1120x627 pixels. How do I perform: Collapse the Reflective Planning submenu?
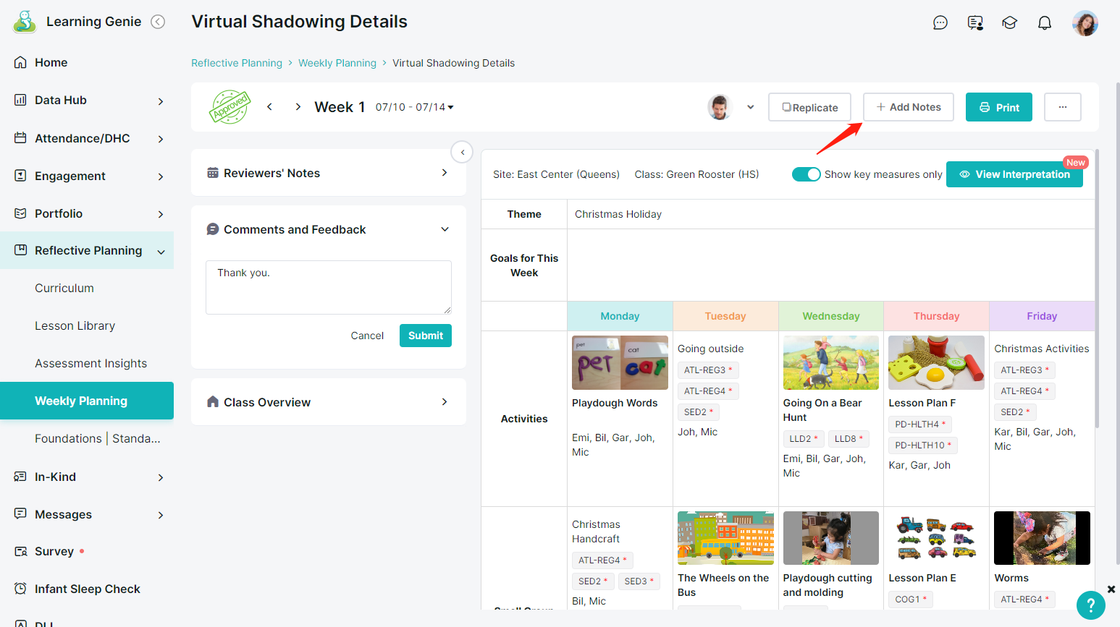click(161, 252)
